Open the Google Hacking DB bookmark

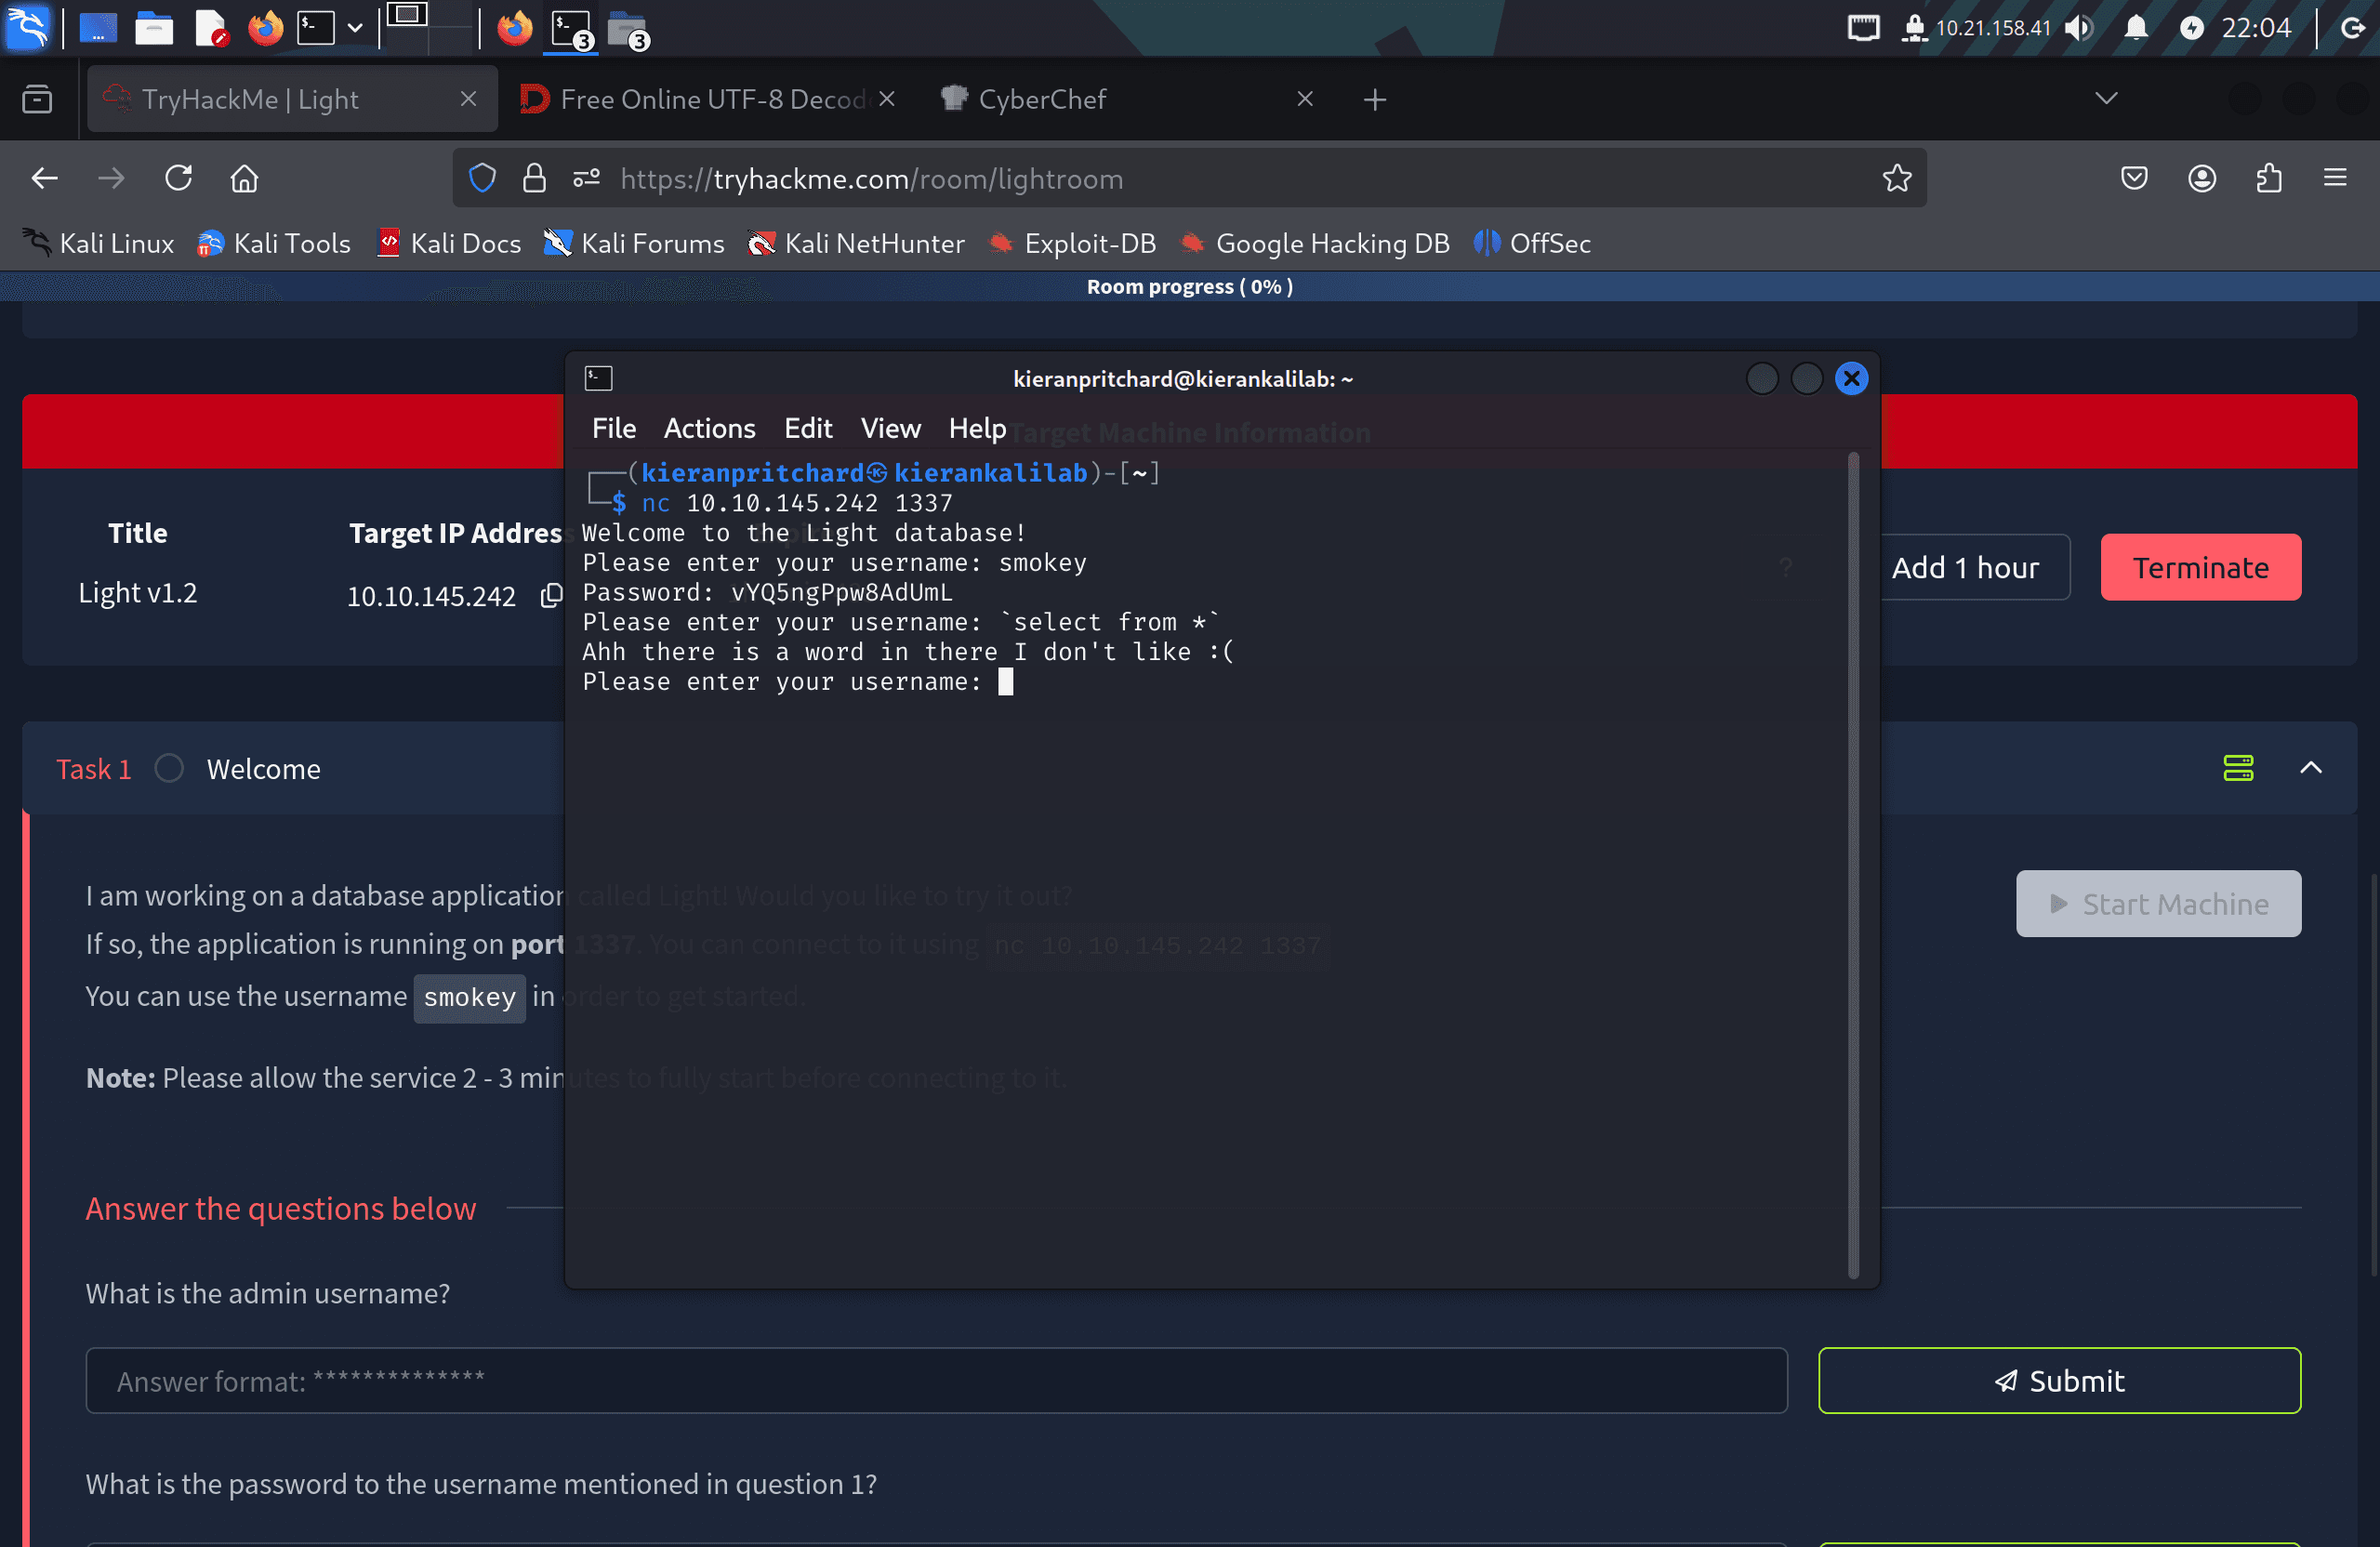(x=1314, y=243)
